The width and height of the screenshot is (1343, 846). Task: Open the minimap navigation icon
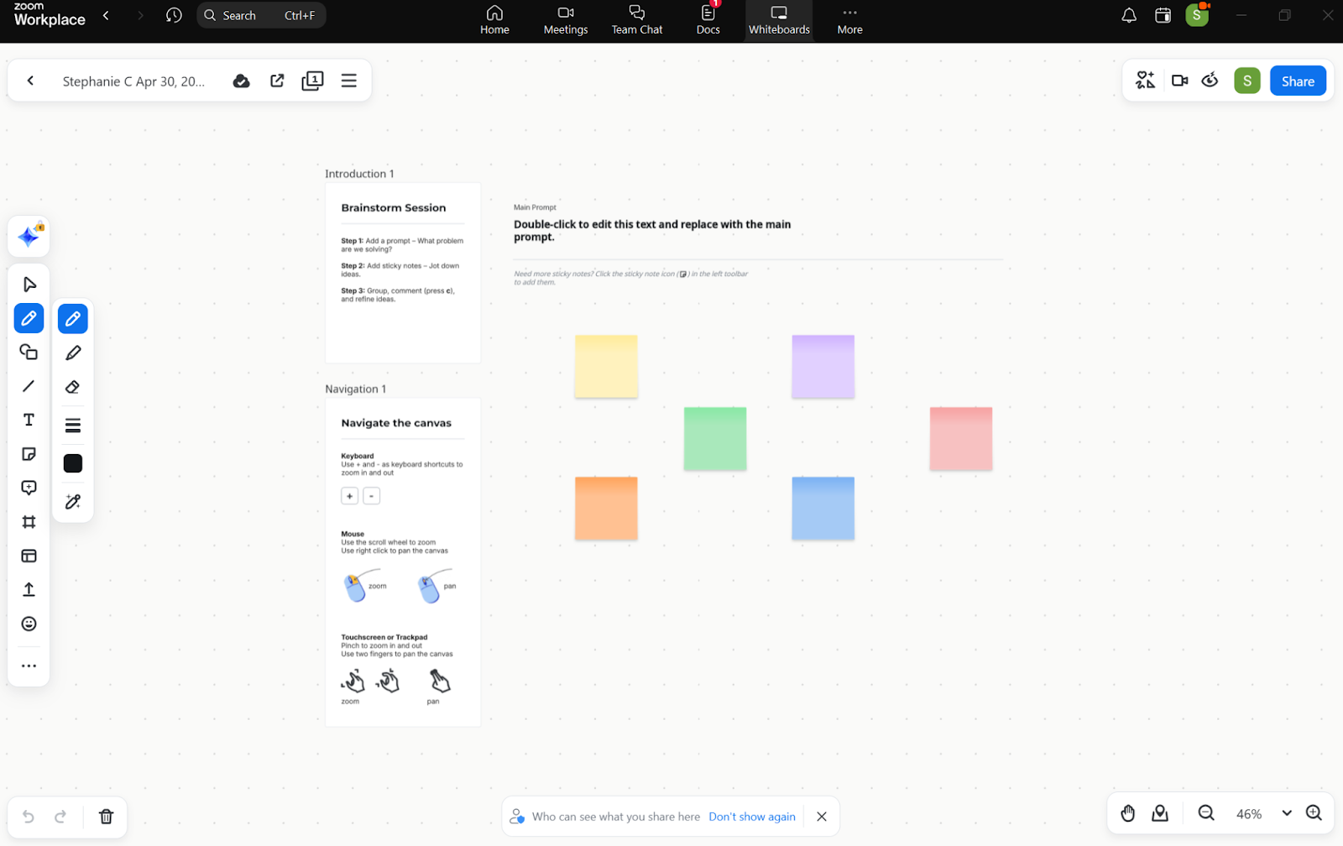[x=1160, y=813]
